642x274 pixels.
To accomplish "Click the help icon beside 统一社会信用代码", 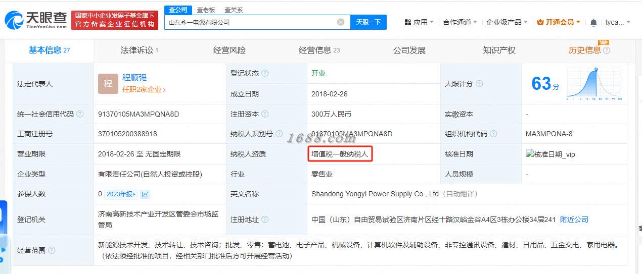I will point(80,114).
